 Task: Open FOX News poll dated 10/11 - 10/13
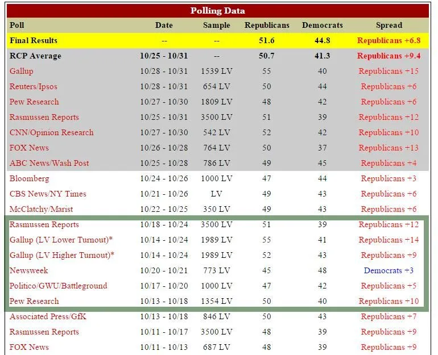point(29,347)
